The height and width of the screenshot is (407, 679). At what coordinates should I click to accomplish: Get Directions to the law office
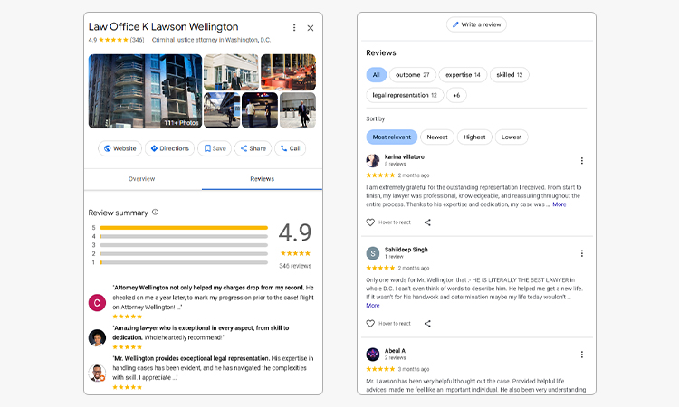pyautogui.click(x=170, y=148)
